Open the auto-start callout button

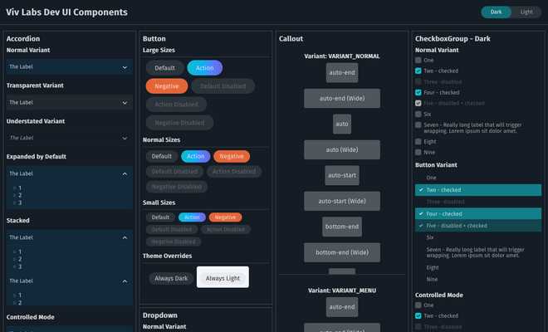click(x=342, y=175)
